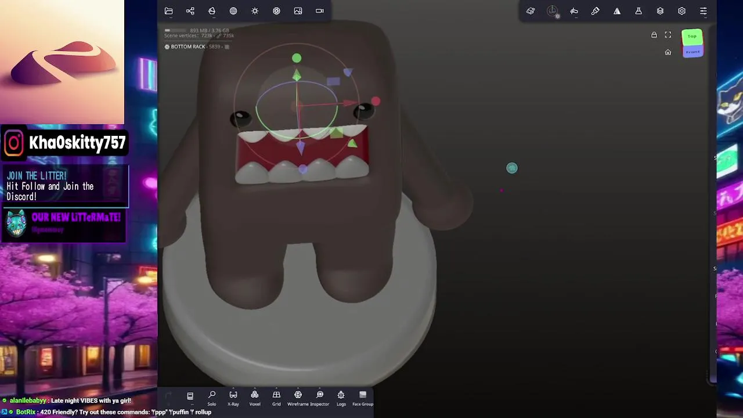This screenshot has height=418, width=743.
Task: Click the teal cursor circle in viewport
Action: (511, 168)
